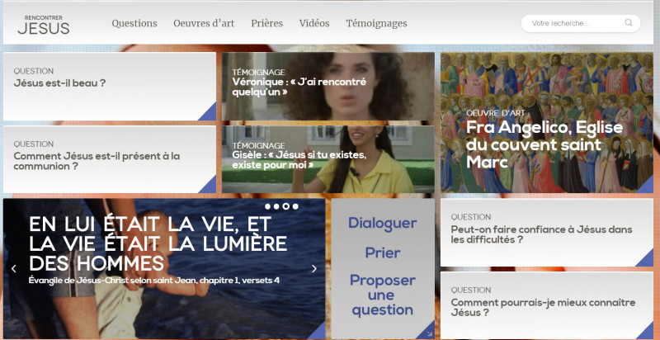Go to the Prières section
660x340 pixels.
(266, 23)
